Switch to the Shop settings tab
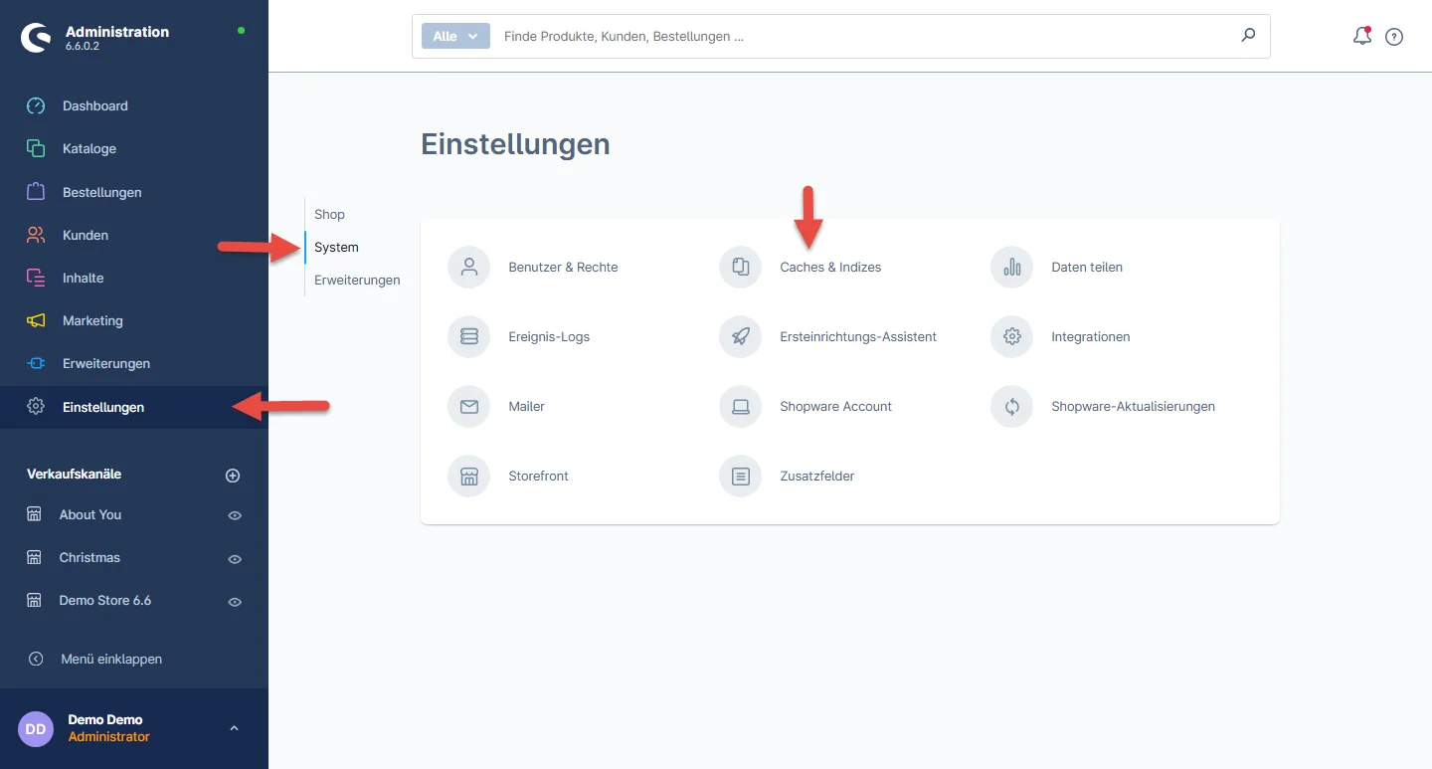The image size is (1432, 769). point(329,214)
